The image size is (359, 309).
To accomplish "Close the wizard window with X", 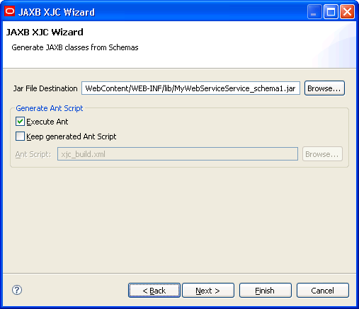I will (x=347, y=11).
